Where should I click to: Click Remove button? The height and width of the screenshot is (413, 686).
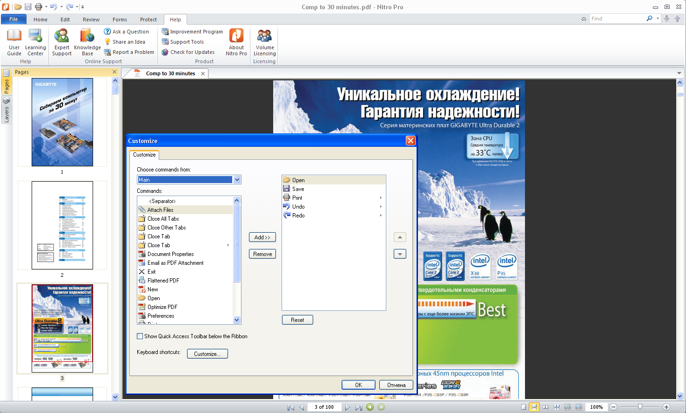[x=262, y=254]
